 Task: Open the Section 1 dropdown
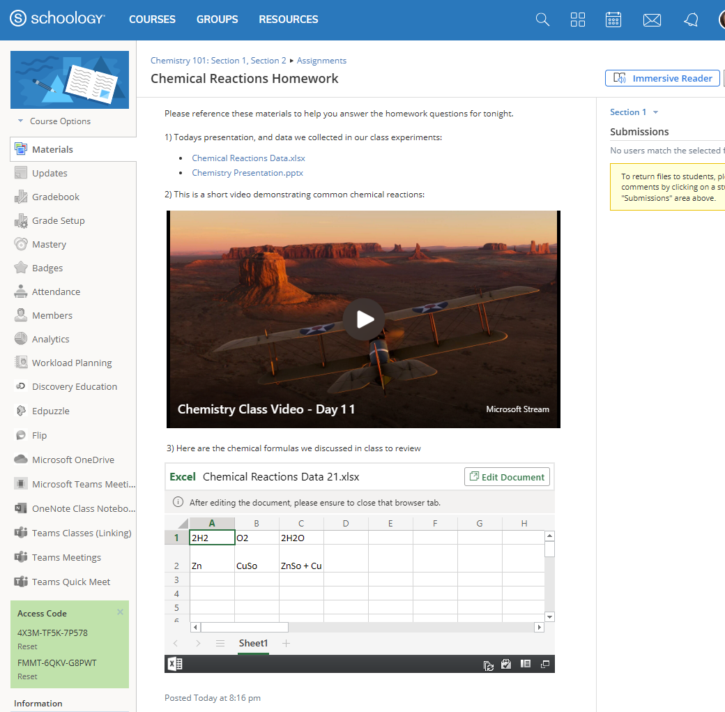pos(634,112)
